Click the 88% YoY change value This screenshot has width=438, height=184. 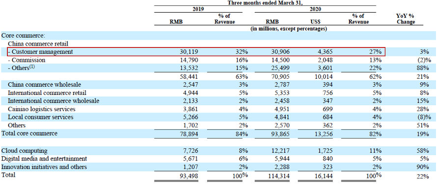click(423, 68)
